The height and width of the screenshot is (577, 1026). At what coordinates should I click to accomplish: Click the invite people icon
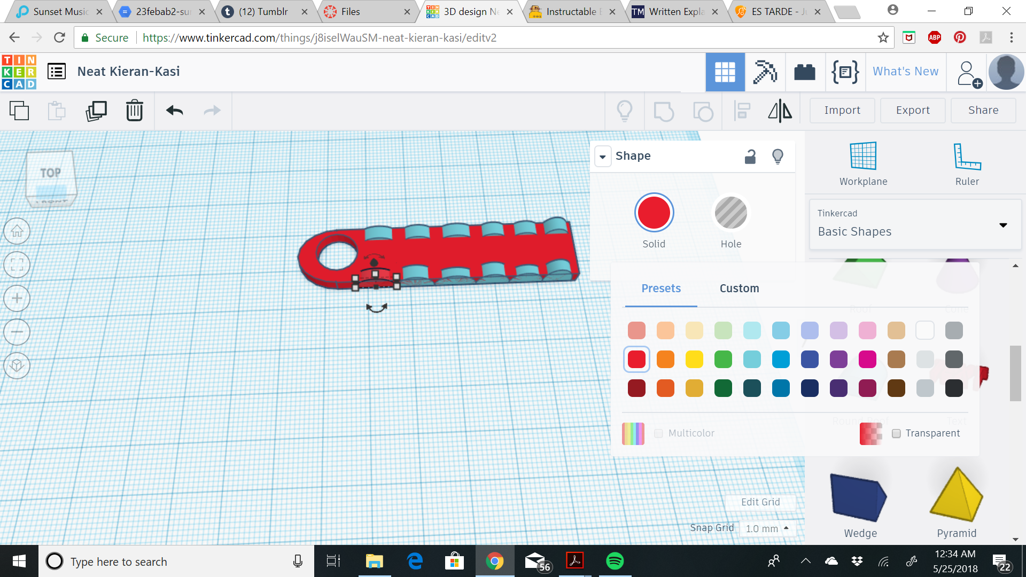[969, 74]
